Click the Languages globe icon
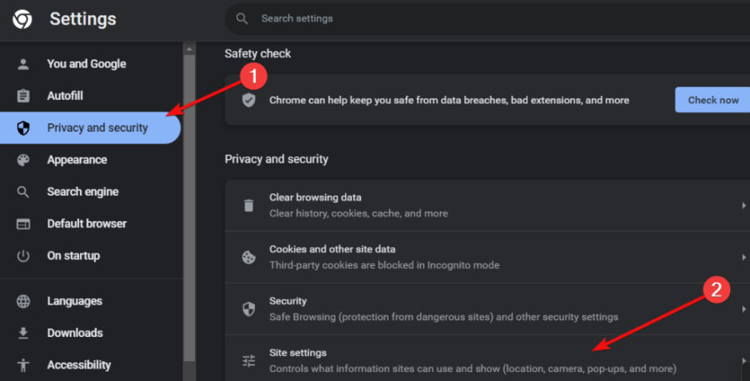 point(23,302)
